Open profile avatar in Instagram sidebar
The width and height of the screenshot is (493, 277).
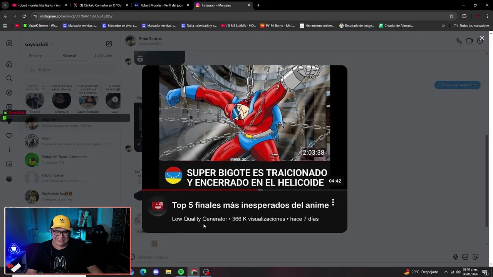(9, 179)
